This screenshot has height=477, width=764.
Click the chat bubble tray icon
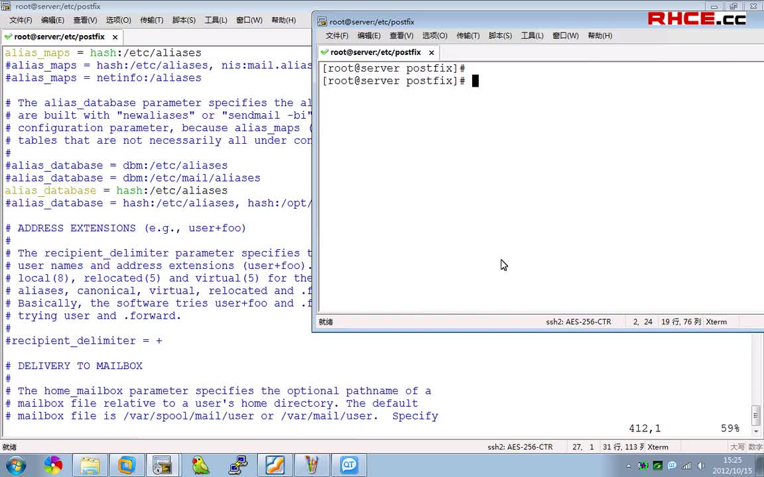[x=672, y=466]
